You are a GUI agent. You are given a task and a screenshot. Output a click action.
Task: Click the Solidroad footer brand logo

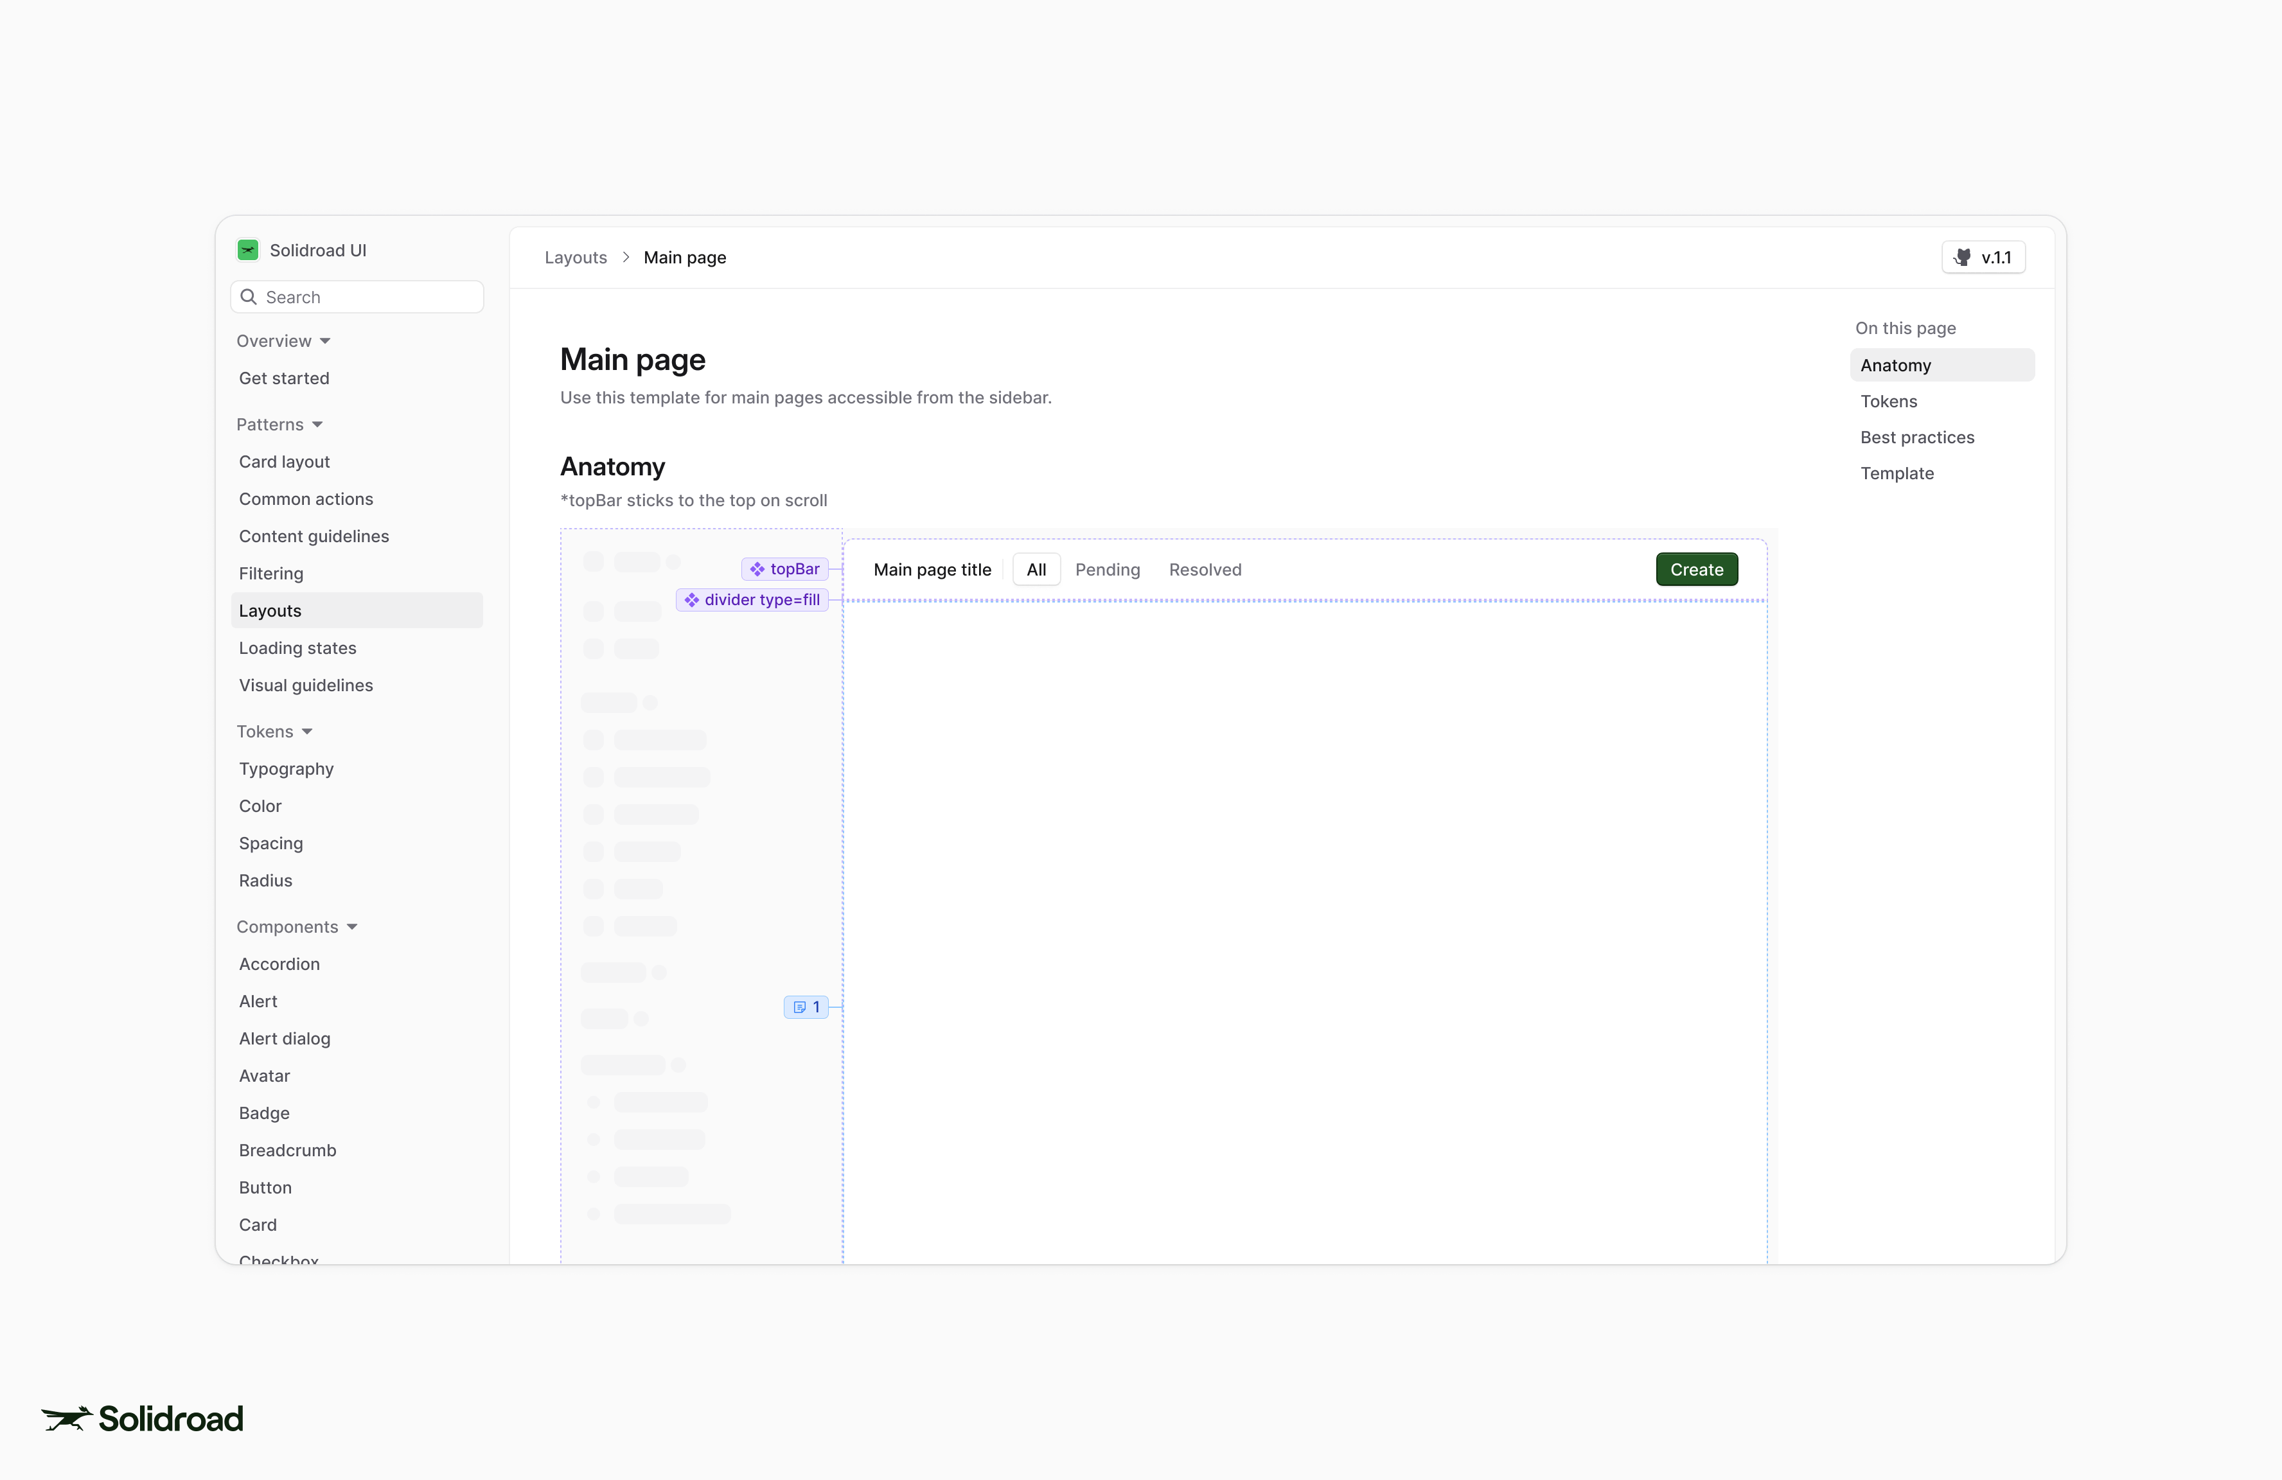(143, 1418)
